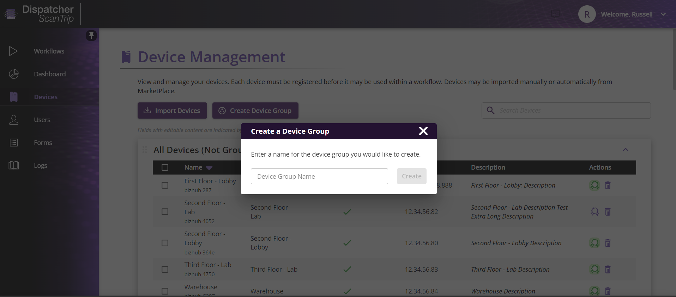Check the First Floor - Lobby row
676x297 pixels.
point(165,185)
